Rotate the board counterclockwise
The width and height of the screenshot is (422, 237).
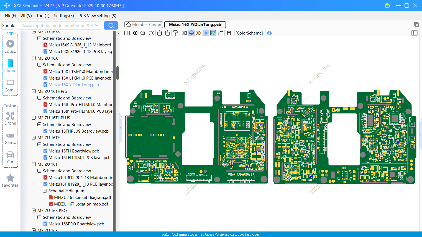(160, 33)
